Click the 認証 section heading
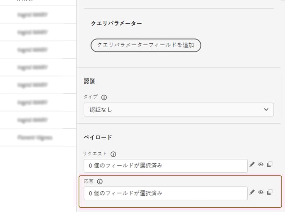 pos(89,81)
